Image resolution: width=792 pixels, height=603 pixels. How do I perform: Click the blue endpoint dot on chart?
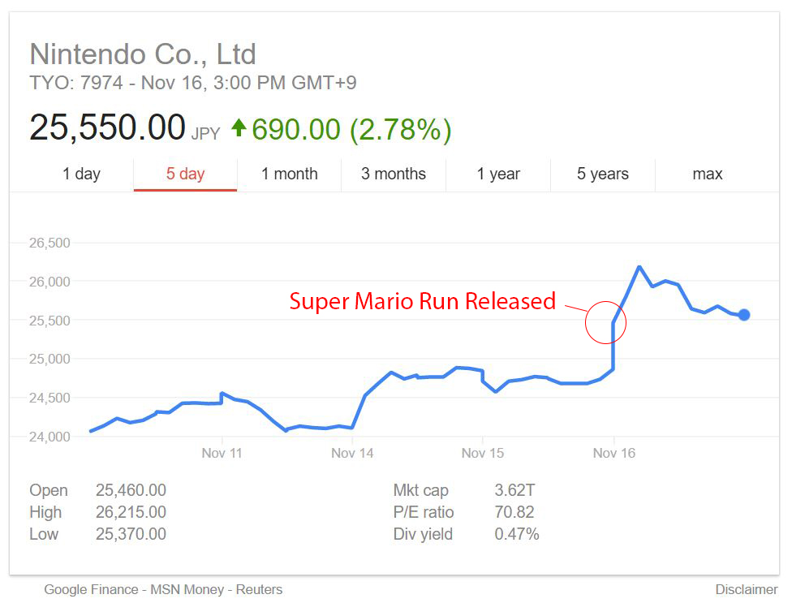(x=744, y=315)
